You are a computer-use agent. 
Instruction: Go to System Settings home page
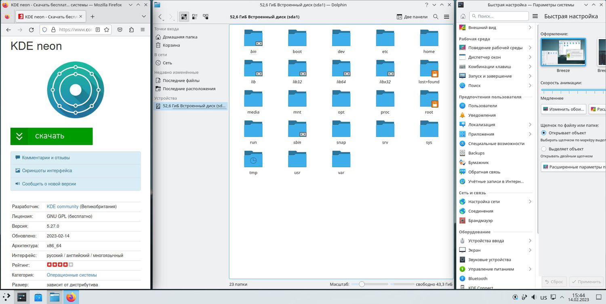coord(463,16)
